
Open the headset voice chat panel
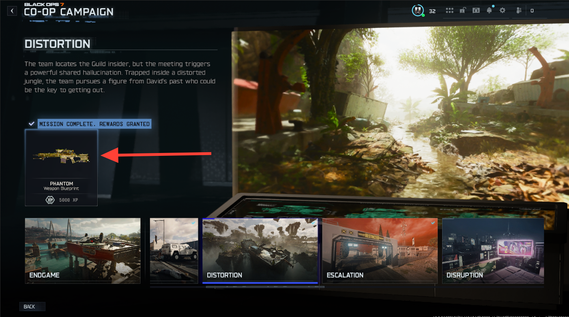(x=476, y=11)
